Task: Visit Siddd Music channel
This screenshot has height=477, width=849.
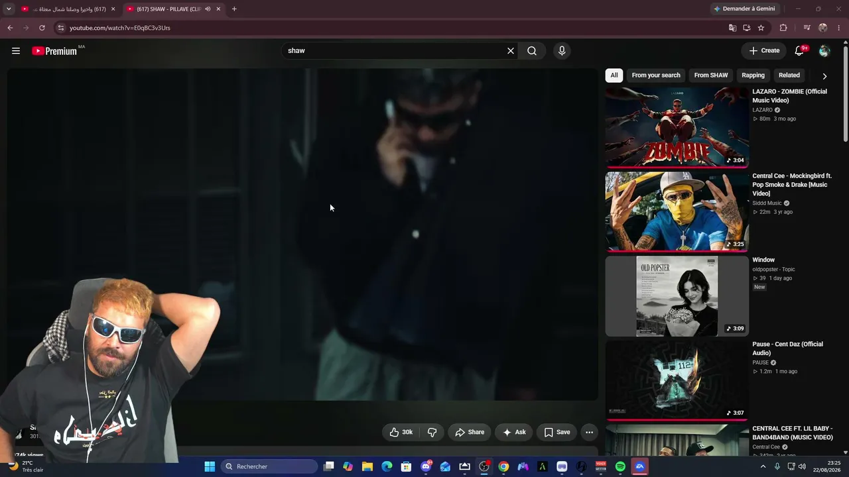Action: point(767,203)
